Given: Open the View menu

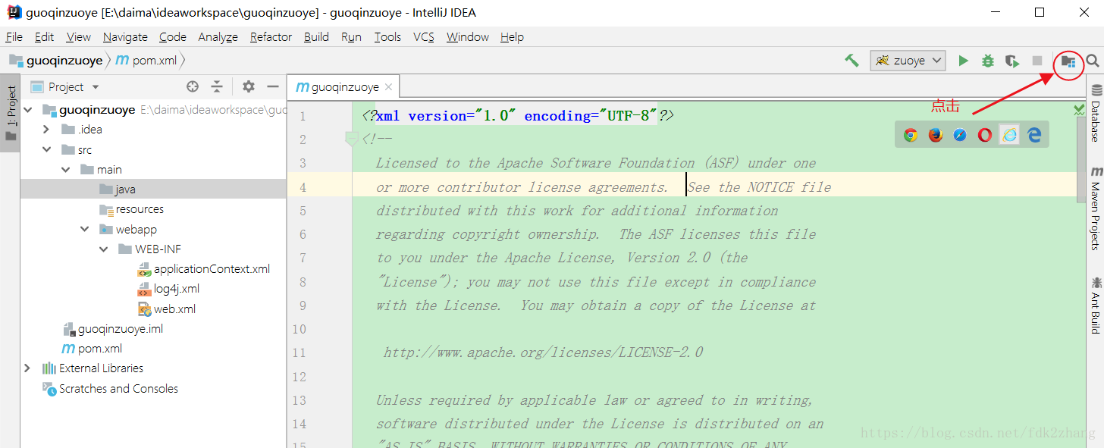Looking at the screenshot, I should point(79,36).
